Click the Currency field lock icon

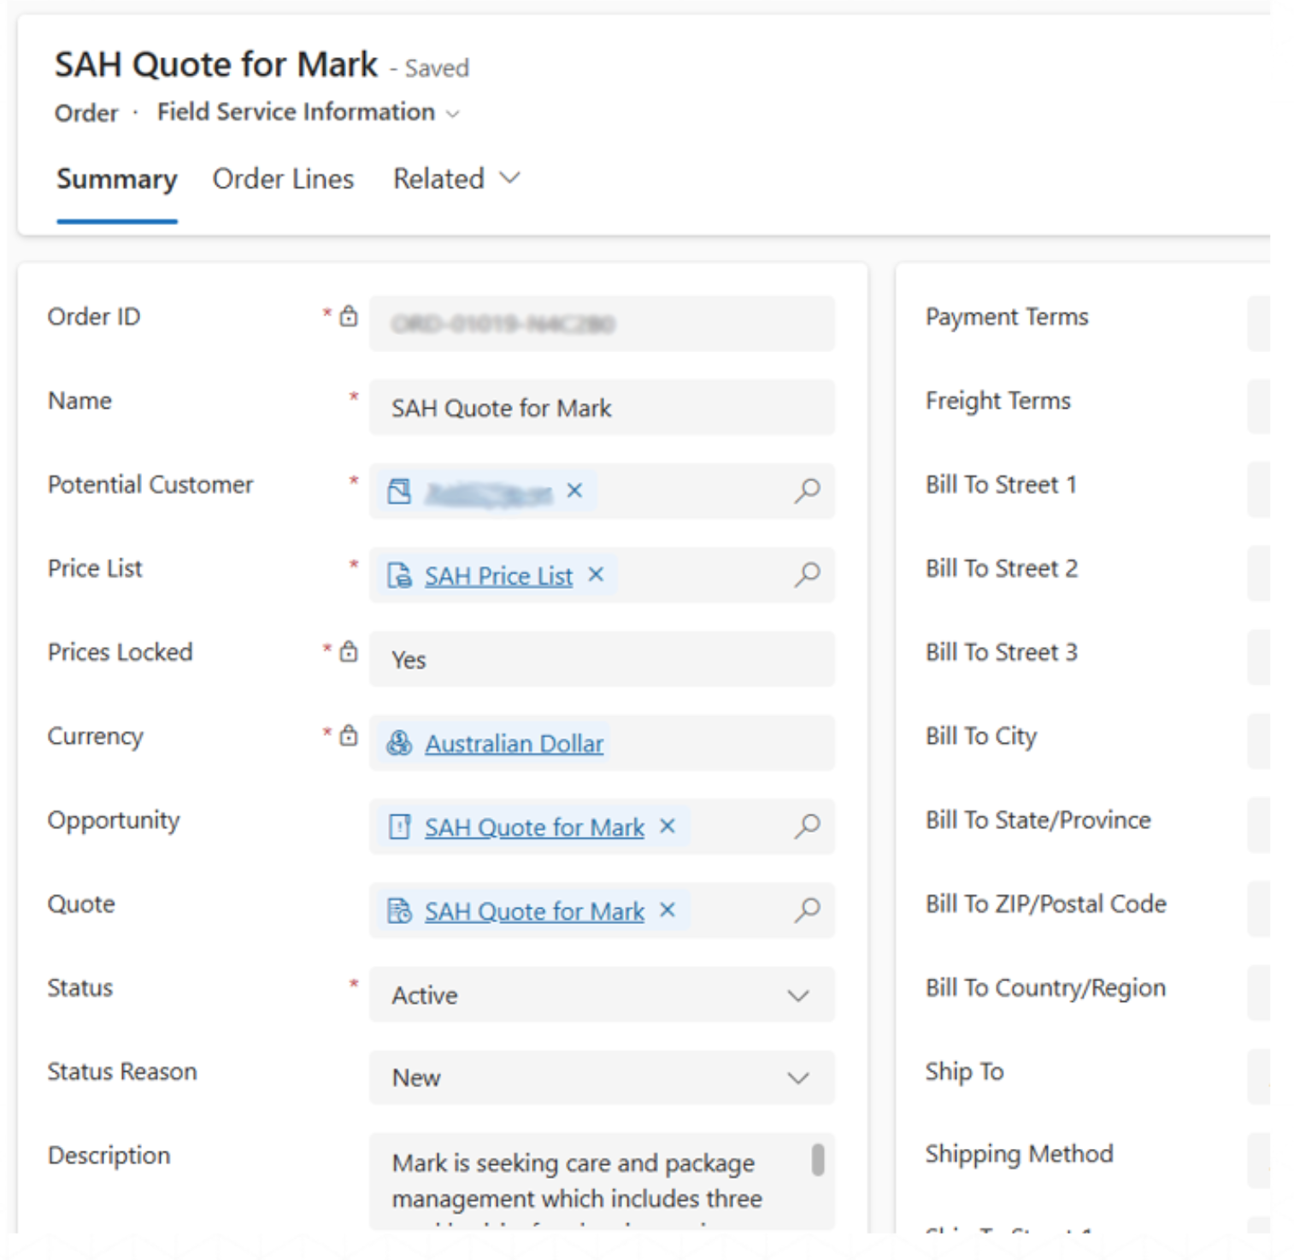(349, 735)
